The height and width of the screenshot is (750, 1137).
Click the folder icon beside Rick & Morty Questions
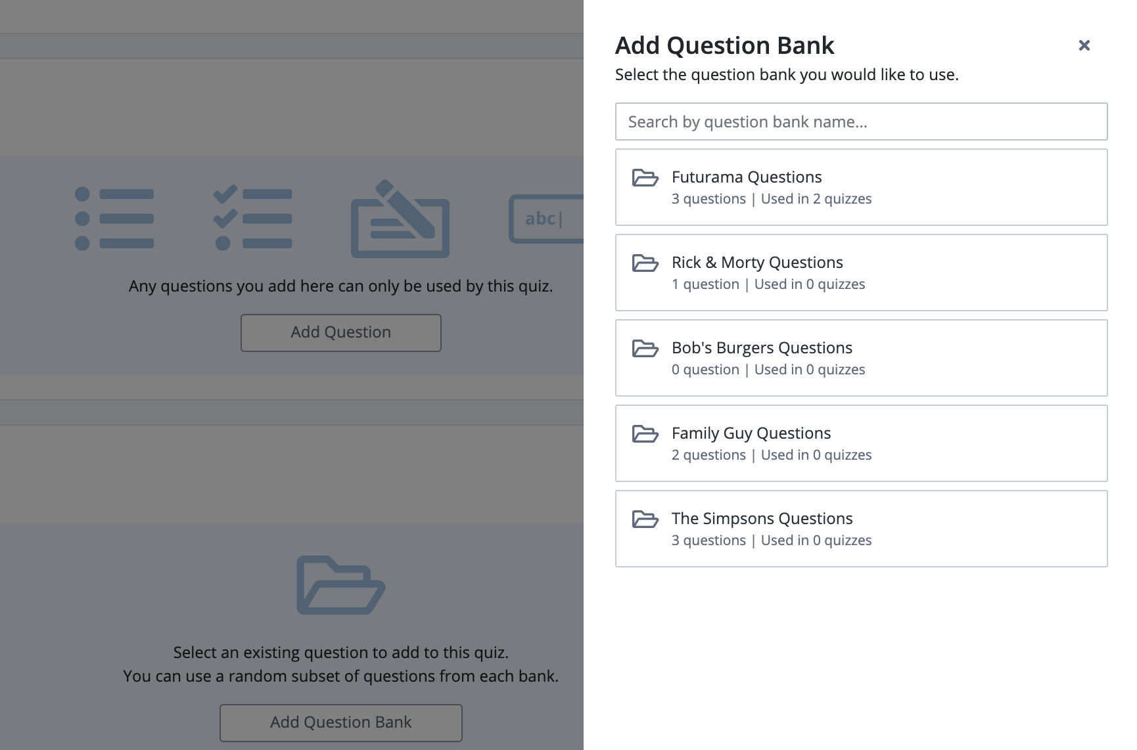tap(645, 263)
